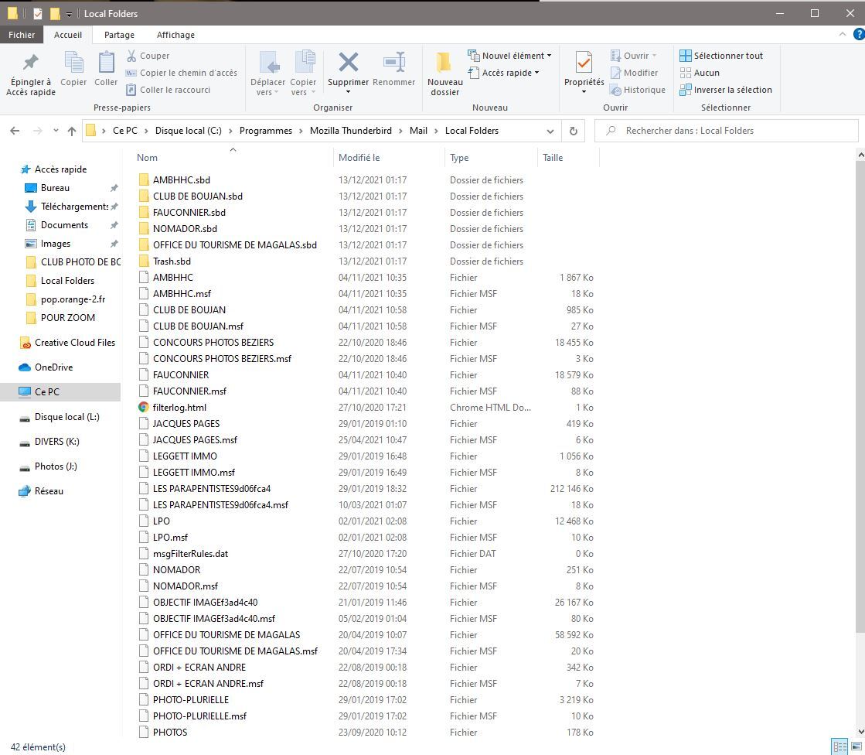Click the Renommer icon
This screenshot has width=865, height=755.
[394, 62]
